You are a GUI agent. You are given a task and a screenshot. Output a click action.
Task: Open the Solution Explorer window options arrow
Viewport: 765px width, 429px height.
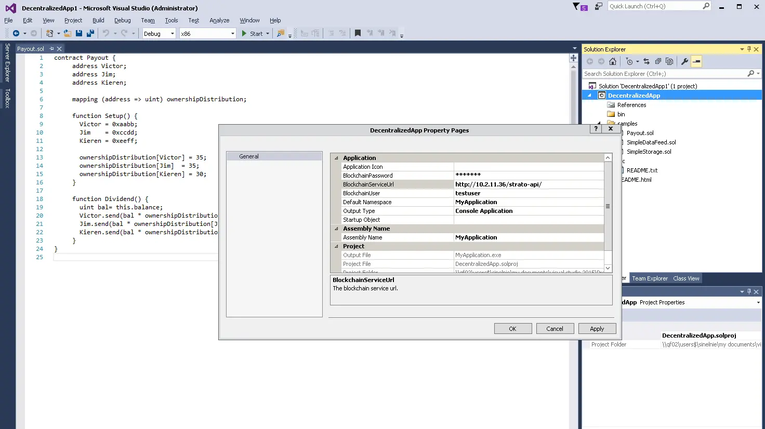point(742,49)
